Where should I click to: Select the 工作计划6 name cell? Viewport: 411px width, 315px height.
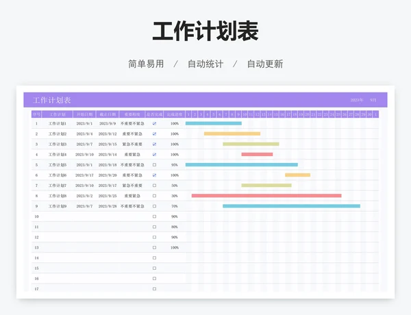coord(58,175)
